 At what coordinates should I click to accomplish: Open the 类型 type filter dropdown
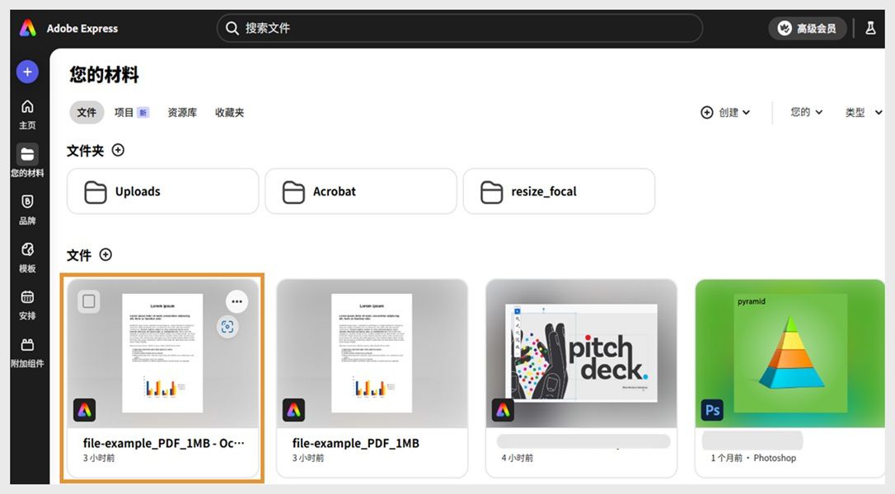coord(862,112)
